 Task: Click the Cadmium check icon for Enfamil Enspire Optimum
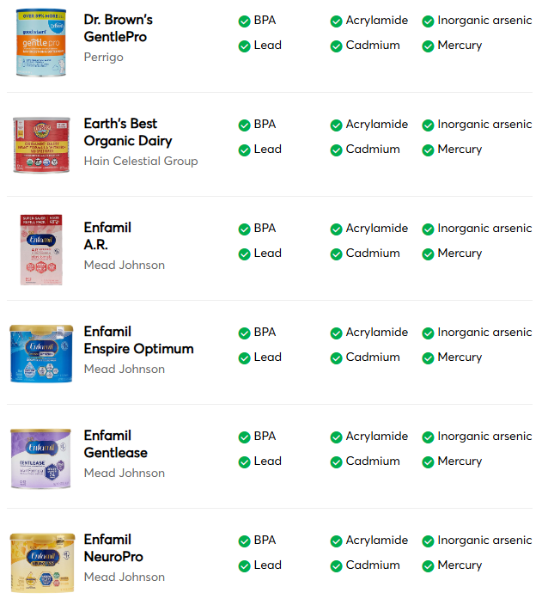click(337, 358)
